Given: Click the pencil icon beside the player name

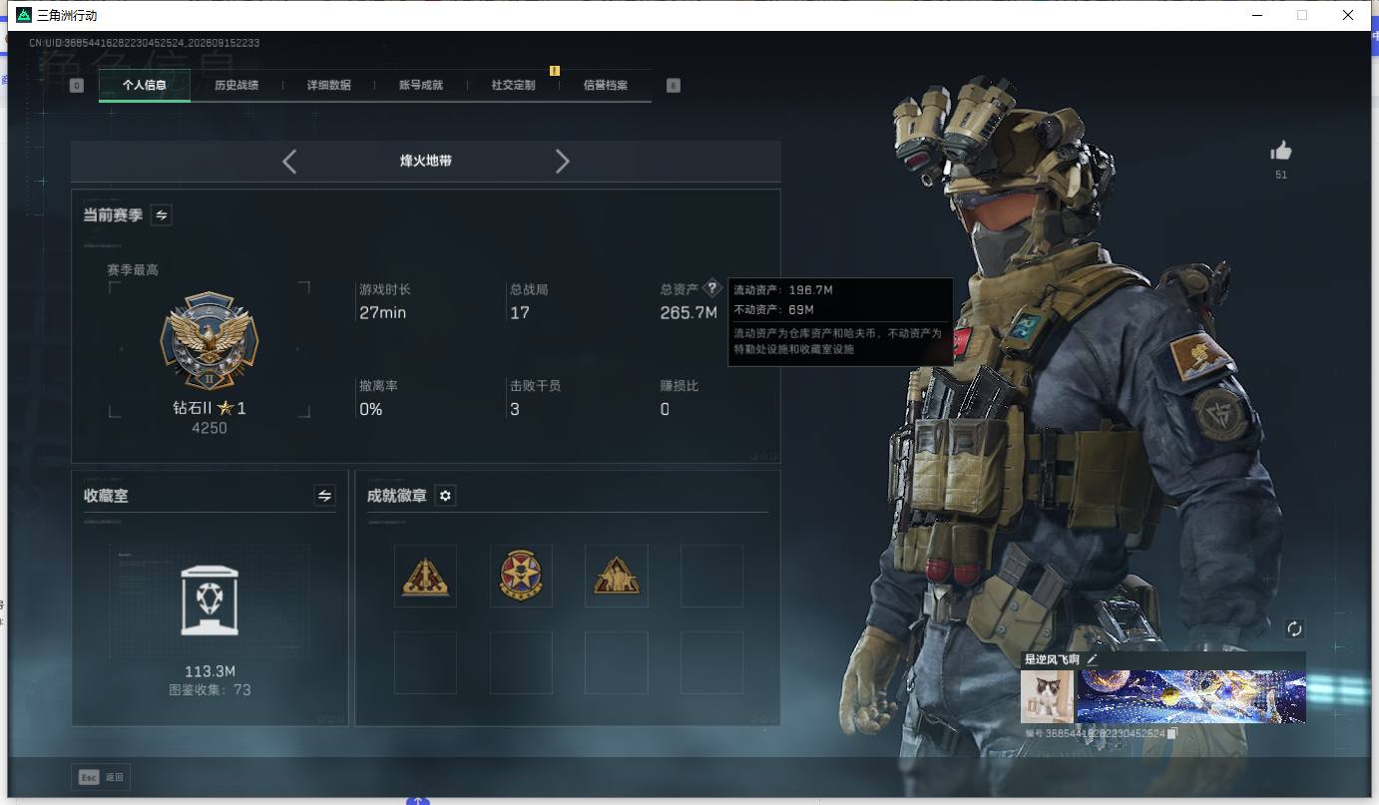Looking at the screenshot, I should 1092,659.
